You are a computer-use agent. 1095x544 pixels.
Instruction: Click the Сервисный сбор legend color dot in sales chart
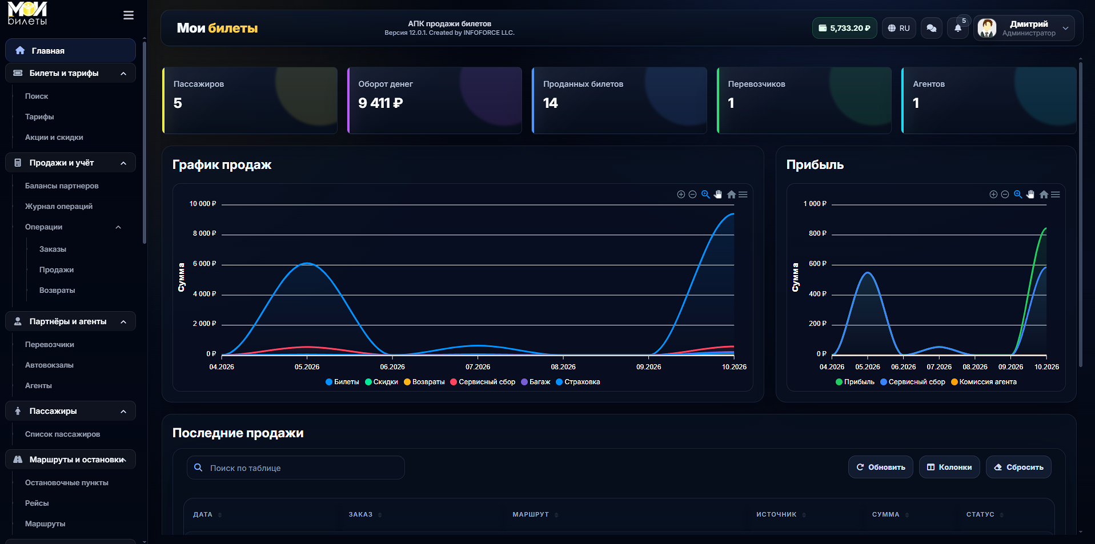coord(454,382)
